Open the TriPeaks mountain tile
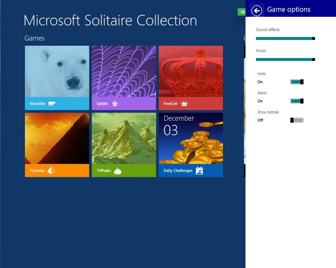The width and height of the screenshot is (336, 268). [x=124, y=145]
